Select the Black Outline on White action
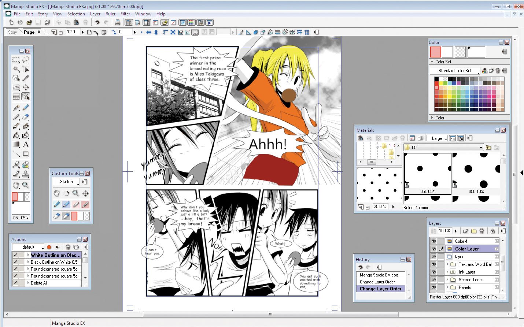 pyautogui.click(x=54, y=262)
